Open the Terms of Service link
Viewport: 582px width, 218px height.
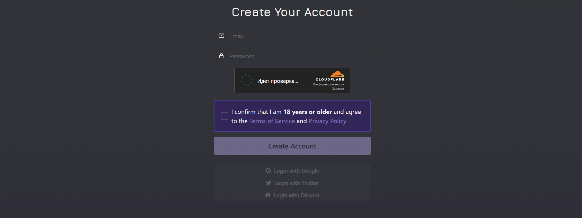pyautogui.click(x=272, y=121)
